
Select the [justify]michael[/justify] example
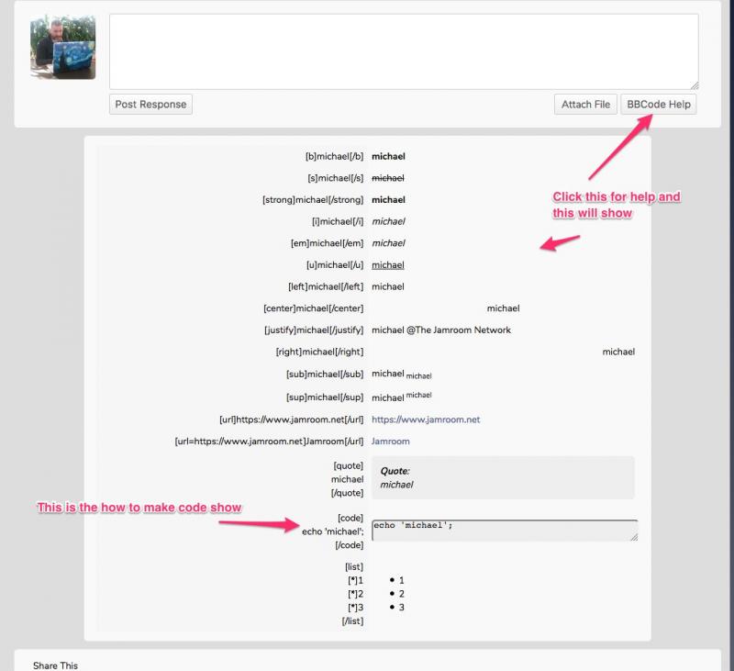(x=314, y=330)
